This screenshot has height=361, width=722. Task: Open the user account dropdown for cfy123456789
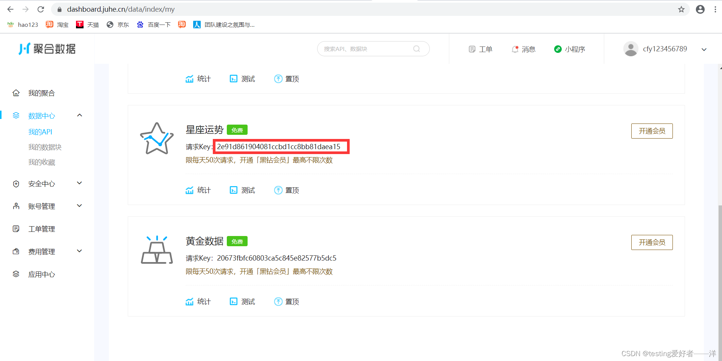coord(704,49)
